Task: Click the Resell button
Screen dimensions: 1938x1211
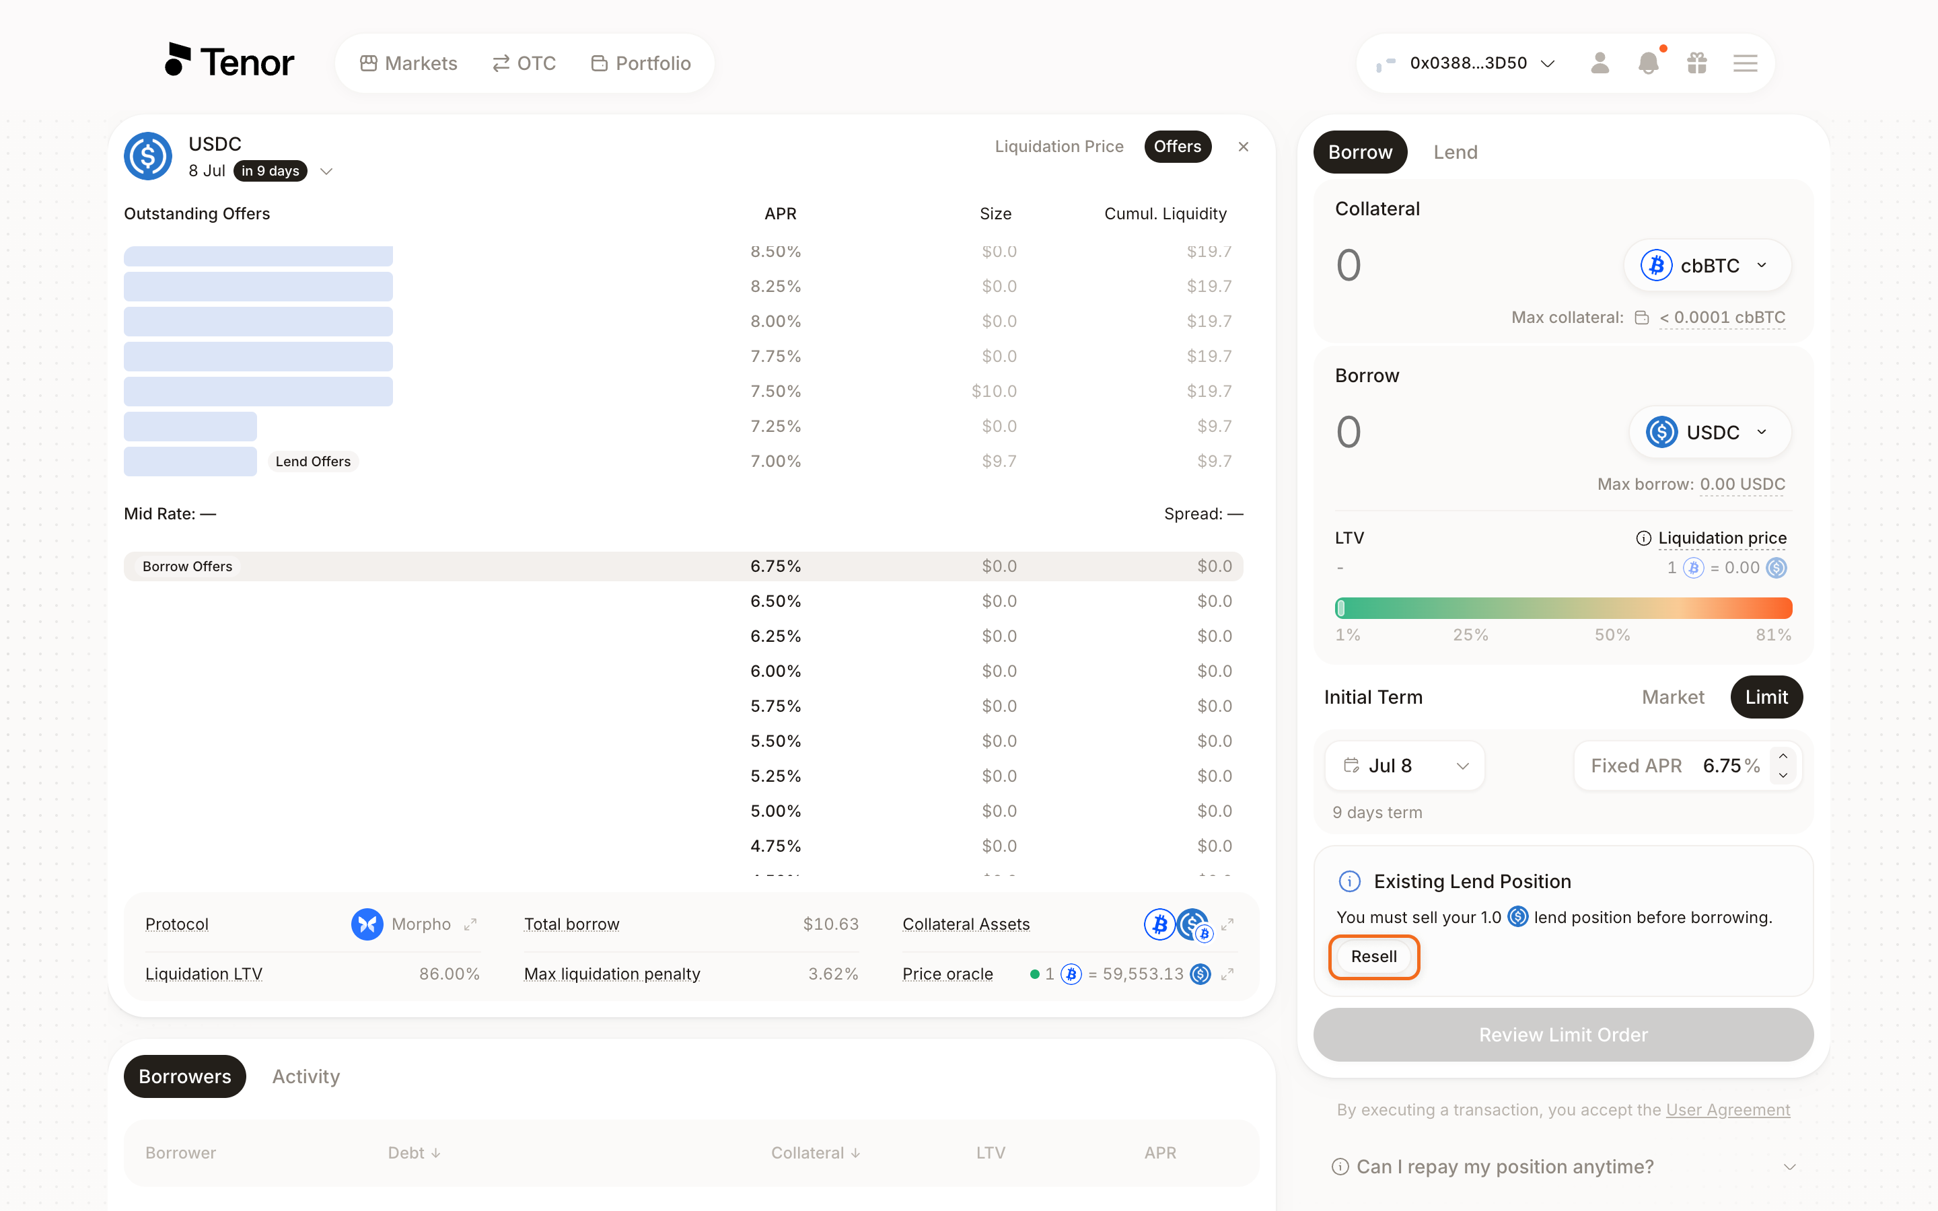Action: (x=1373, y=956)
